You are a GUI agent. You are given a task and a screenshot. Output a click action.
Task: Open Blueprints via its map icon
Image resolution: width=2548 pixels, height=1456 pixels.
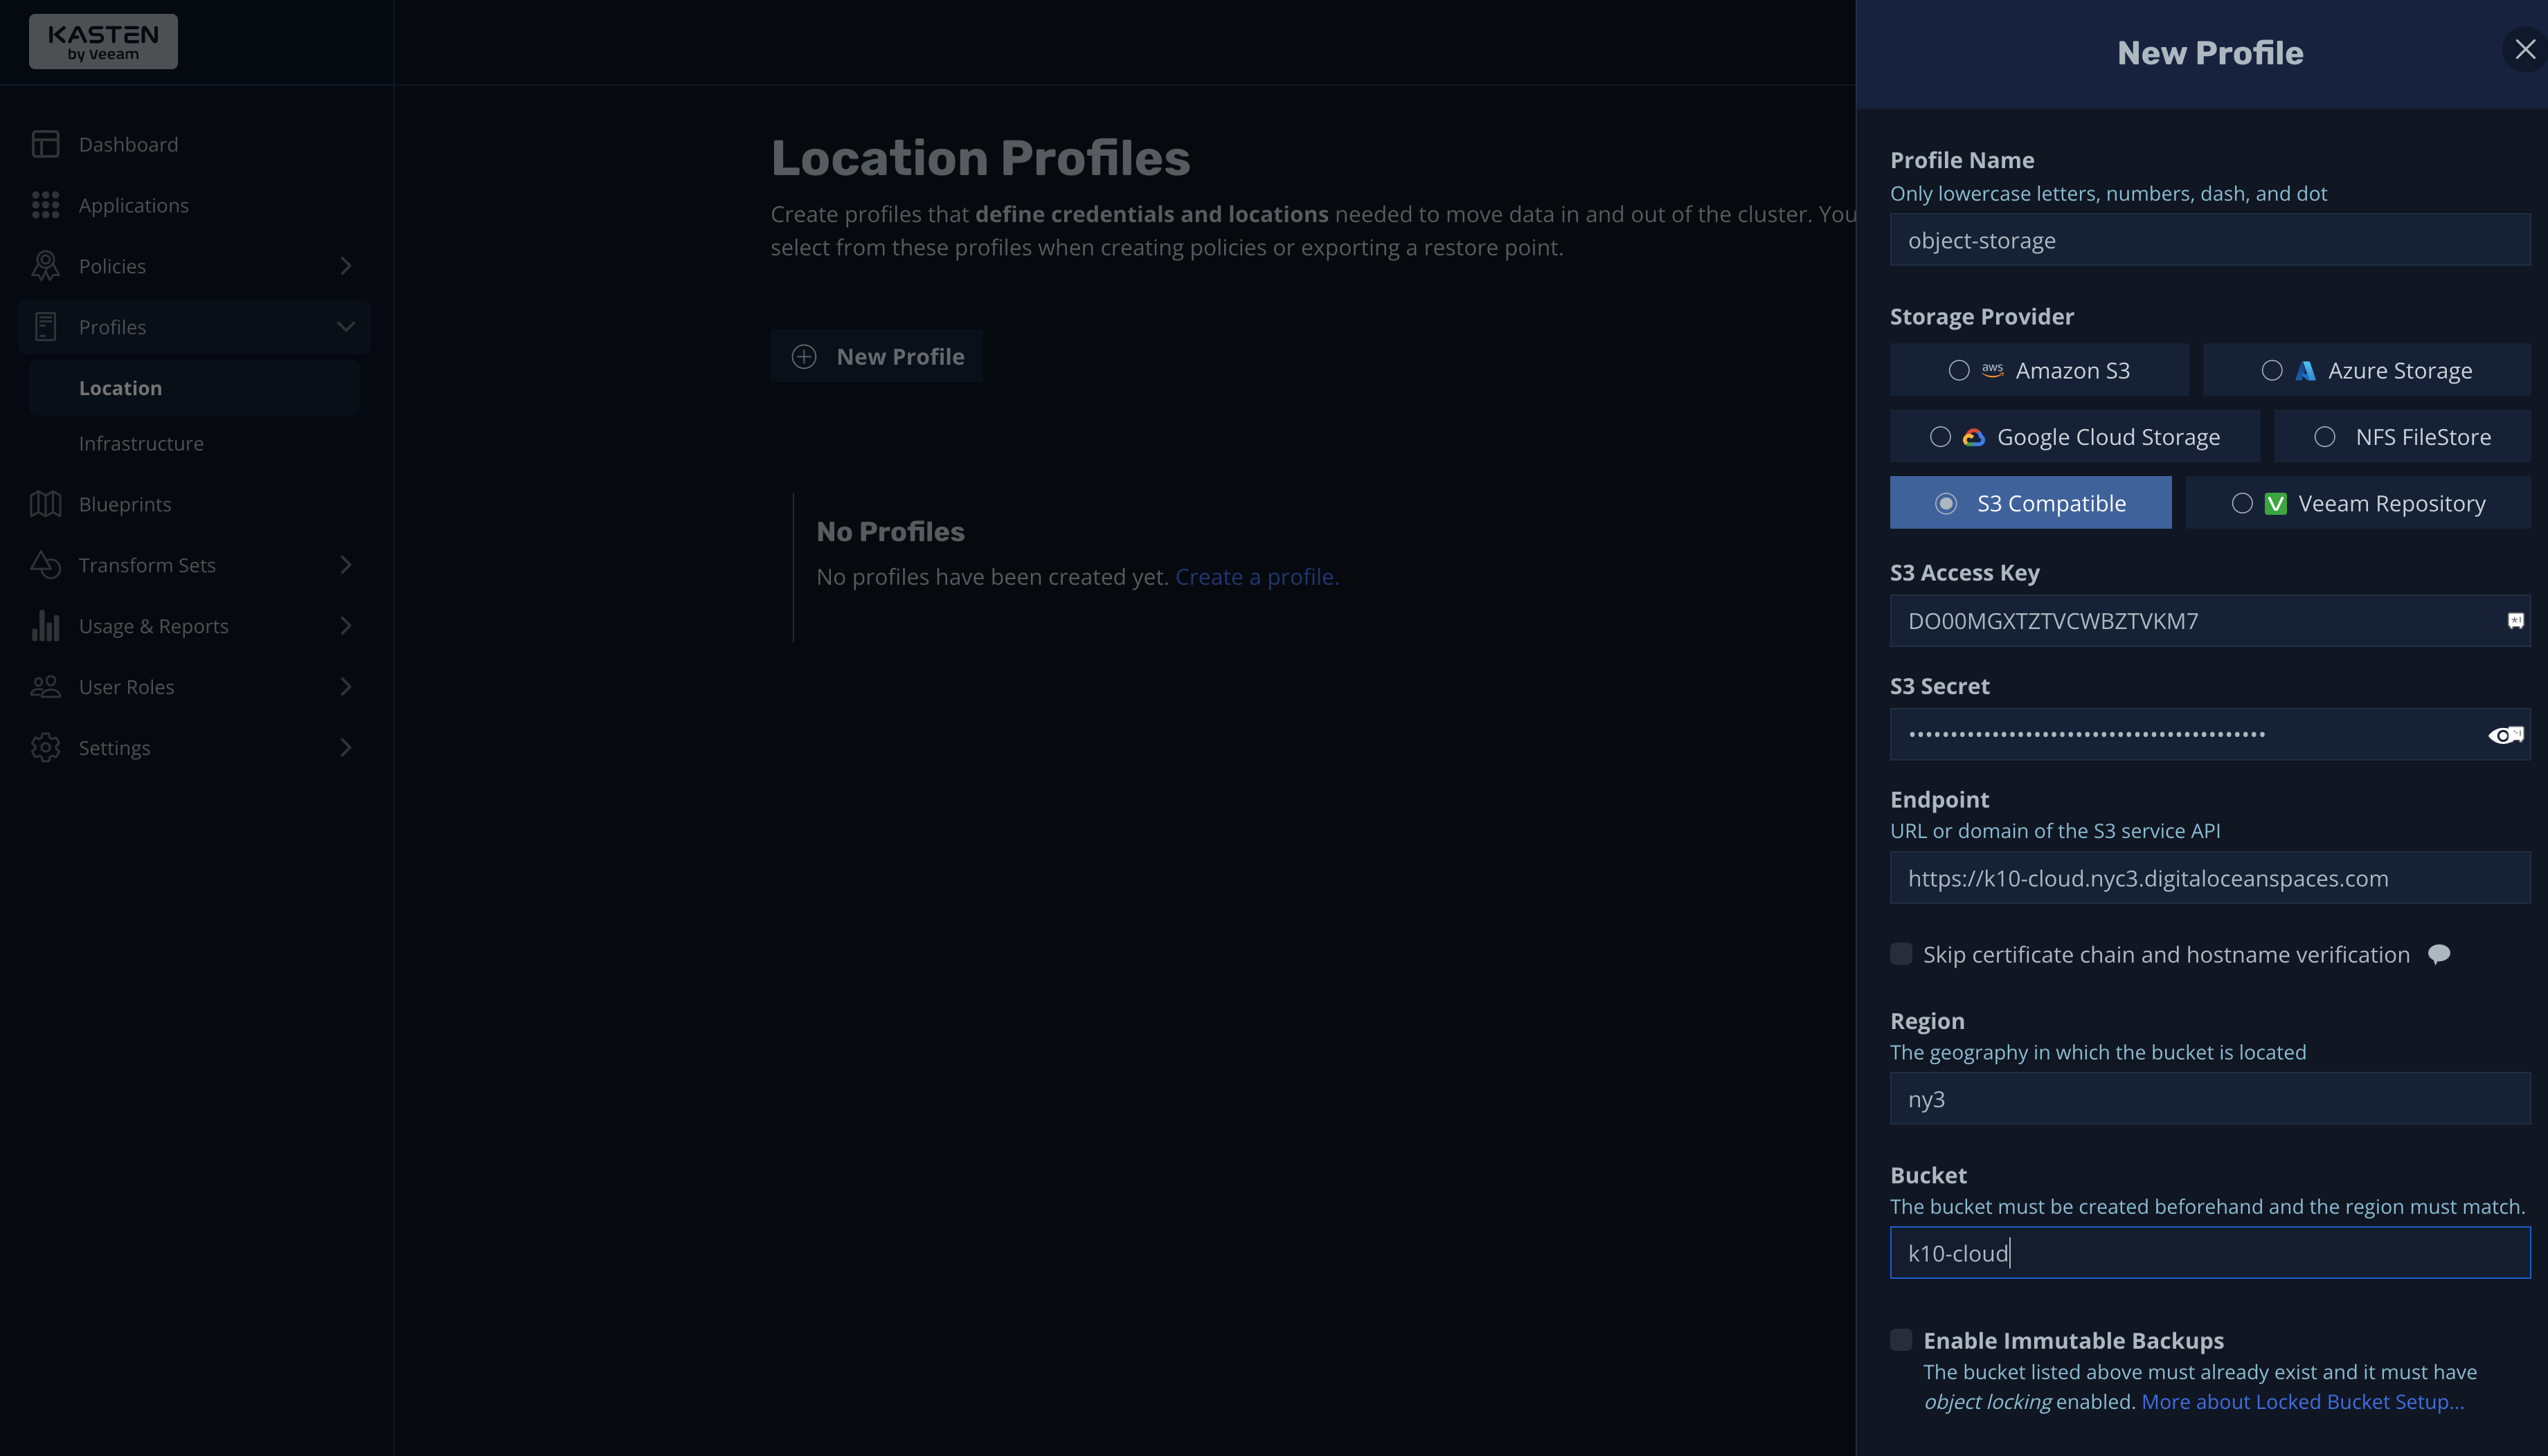pos(45,503)
